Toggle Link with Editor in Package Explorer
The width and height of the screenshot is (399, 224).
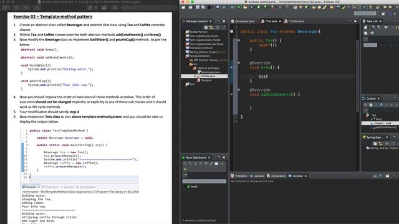[x=211, y=27]
